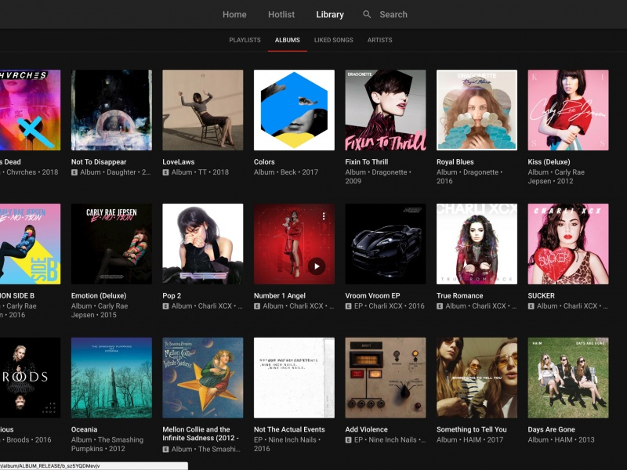The height and width of the screenshot is (470, 627).
Task: Click 'EP • Charli XCX • 2016' subtitle
Action: click(389, 306)
